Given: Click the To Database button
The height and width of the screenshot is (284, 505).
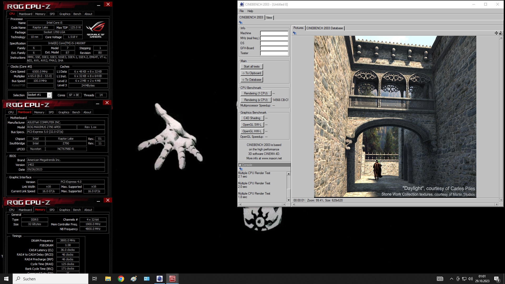Looking at the screenshot, I should (251, 80).
